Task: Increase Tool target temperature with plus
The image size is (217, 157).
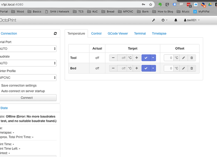Action: click(136, 58)
